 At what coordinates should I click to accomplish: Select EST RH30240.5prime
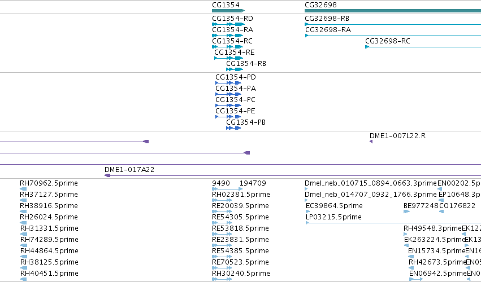(x=241, y=274)
